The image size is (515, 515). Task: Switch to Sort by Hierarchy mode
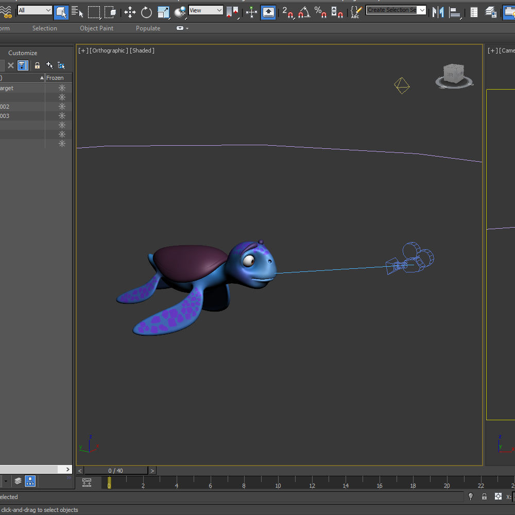tap(30, 481)
